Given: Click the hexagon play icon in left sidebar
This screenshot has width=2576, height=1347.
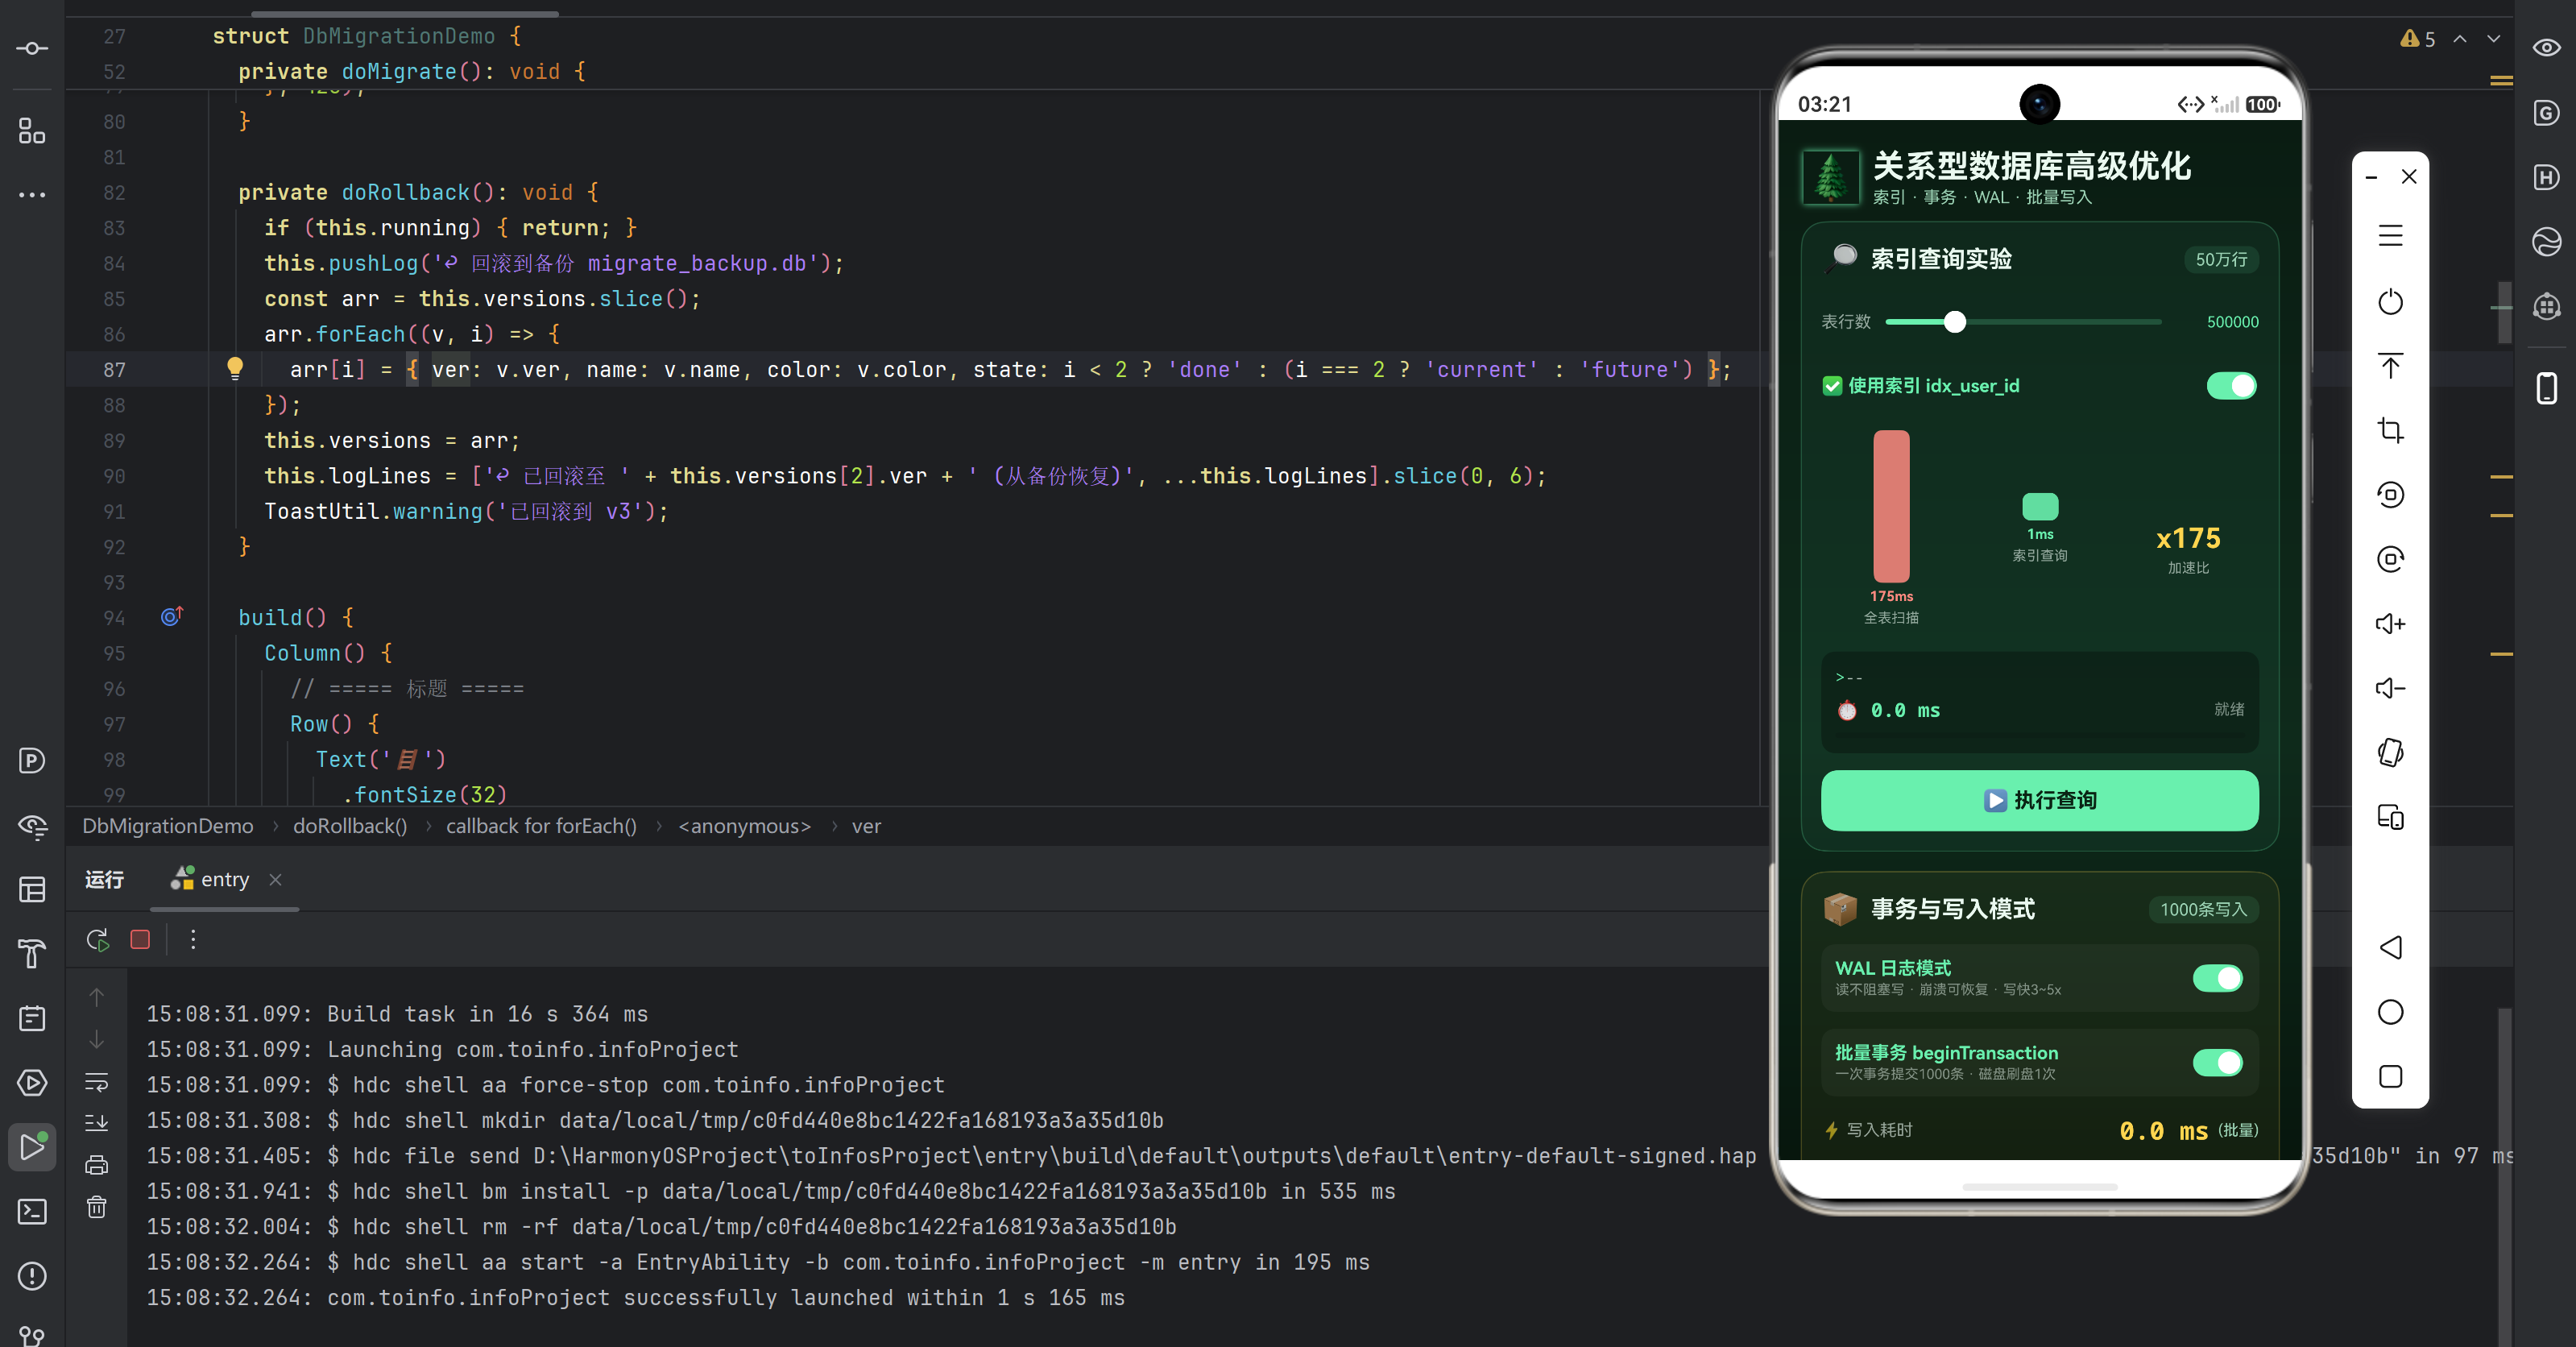Looking at the screenshot, I should 32,1082.
